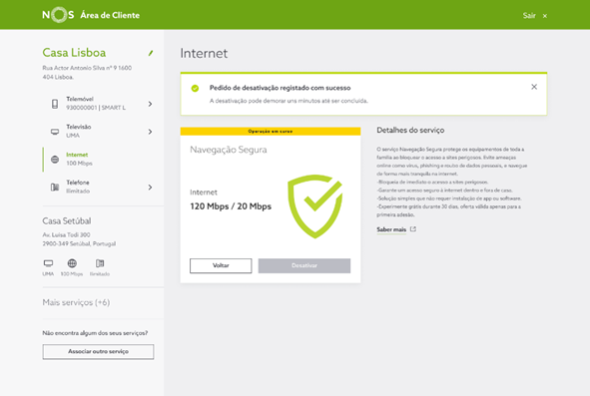Edit Casa Lisboa name with pencil icon

click(x=151, y=53)
